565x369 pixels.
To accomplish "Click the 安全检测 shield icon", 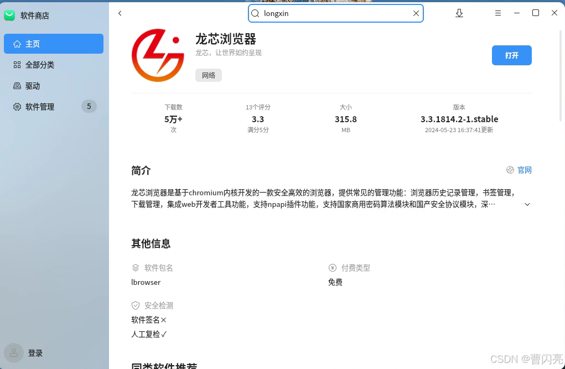I will click(x=136, y=305).
